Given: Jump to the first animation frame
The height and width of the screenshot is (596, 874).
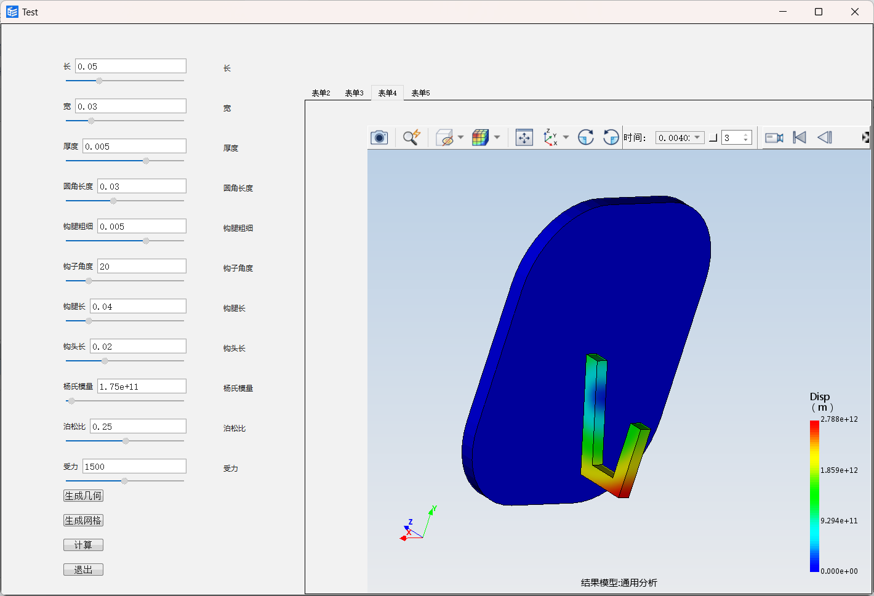Looking at the screenshot, I should pyautogui.click(x=800, y=137).
